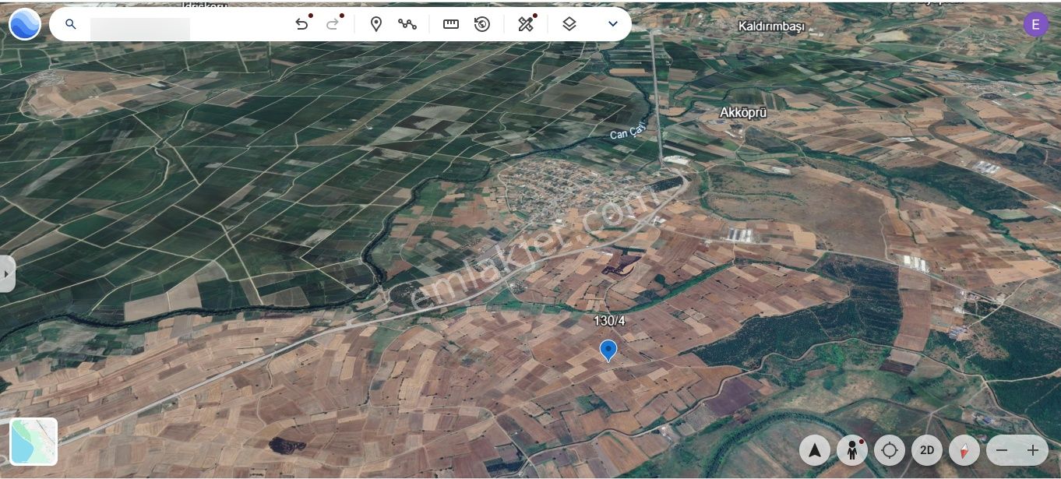Open the Measure distance tool
The height and width of the screenshot is (479, 1061).
451,24
